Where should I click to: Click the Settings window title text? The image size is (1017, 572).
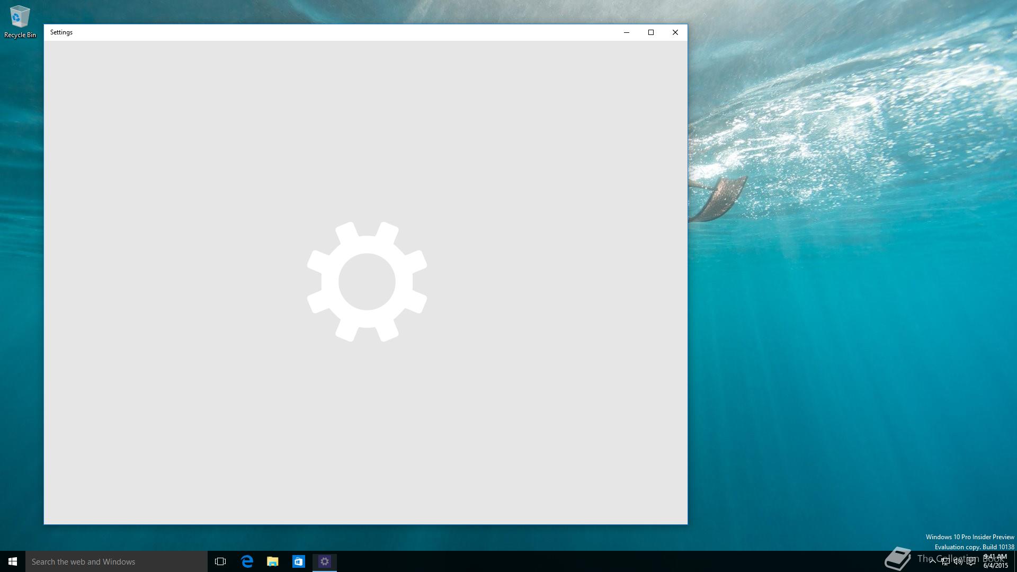pos(61,32)
